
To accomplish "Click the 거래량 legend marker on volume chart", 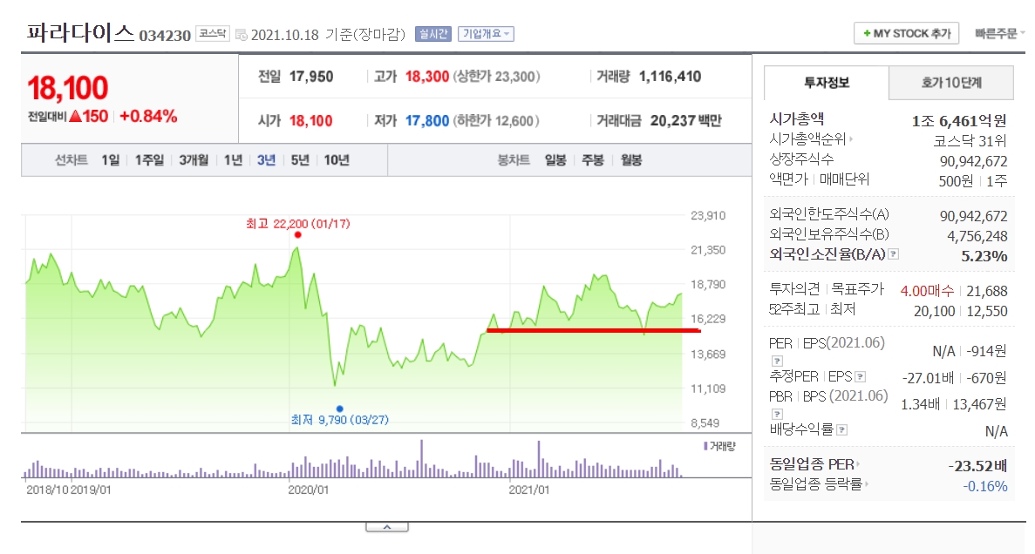I will coord(705,447).
